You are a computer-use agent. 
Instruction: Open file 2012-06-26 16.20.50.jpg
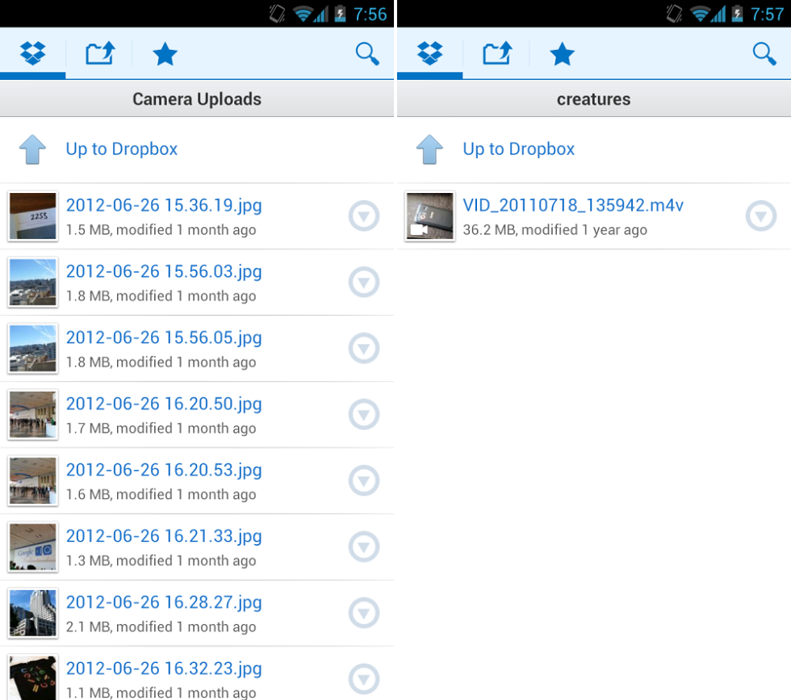[x=164, y=404]
